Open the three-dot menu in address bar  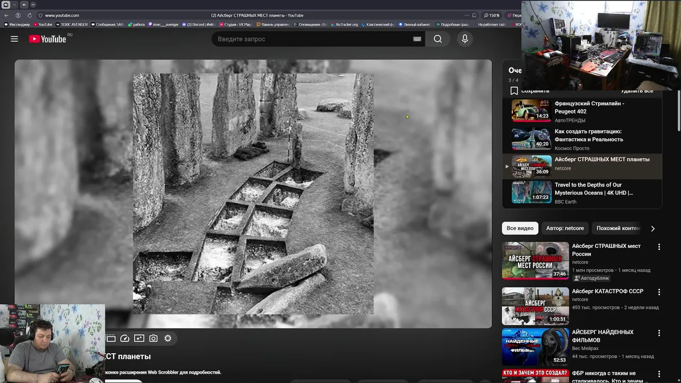point(467,15)
